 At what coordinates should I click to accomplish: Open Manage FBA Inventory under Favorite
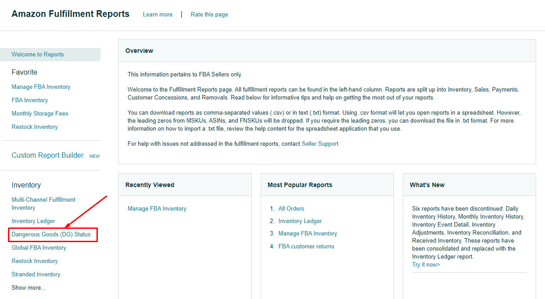click(41, 87)
